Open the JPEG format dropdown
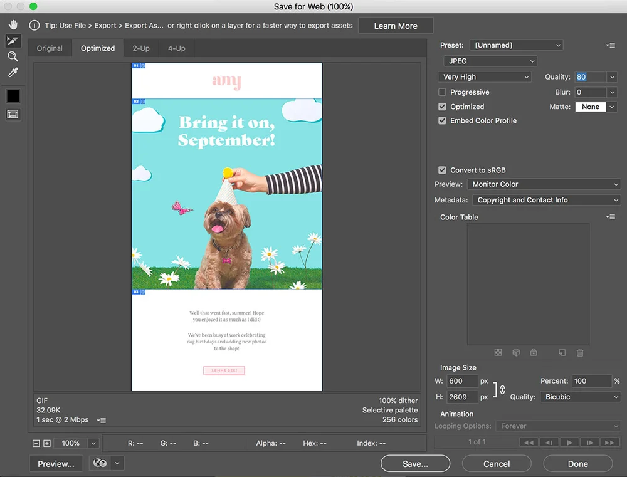The image size is (627, 477). coord(490,61)
